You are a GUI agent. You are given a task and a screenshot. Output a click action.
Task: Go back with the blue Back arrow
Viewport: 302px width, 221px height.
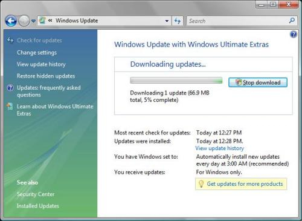coord(11,21)
